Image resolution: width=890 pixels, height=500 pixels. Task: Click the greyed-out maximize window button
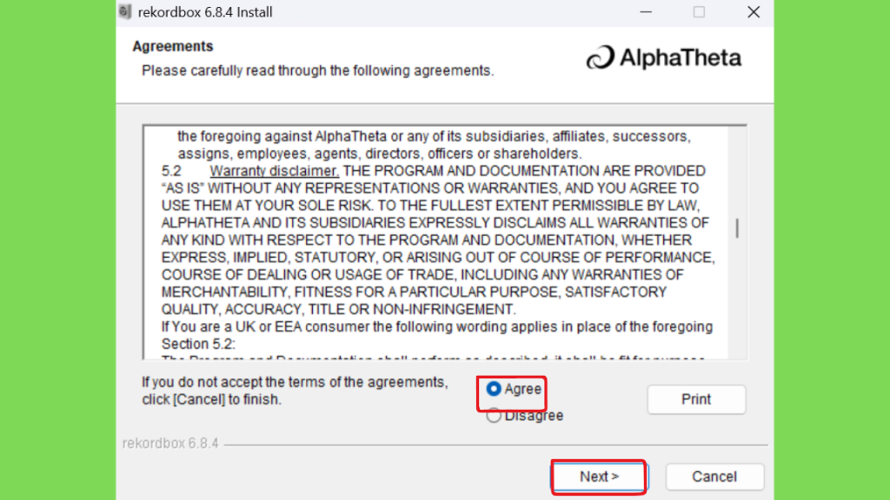tap(699, 12)
